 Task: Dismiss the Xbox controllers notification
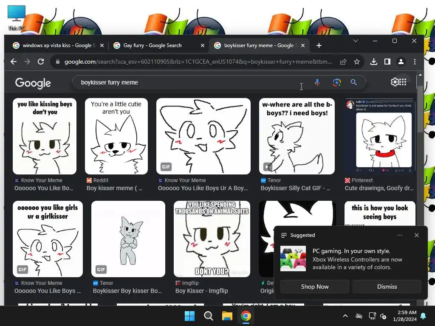387,287
